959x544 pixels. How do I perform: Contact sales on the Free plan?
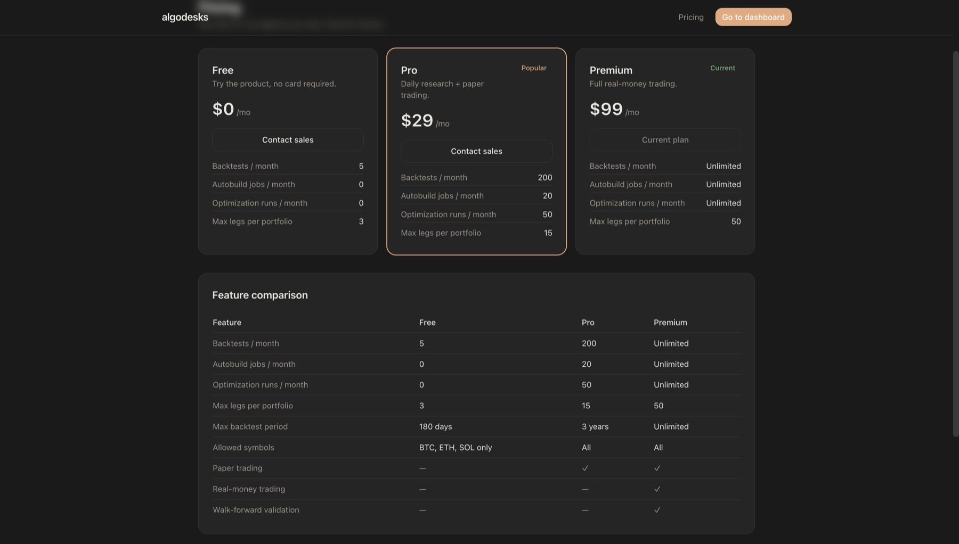coord(288,139)
